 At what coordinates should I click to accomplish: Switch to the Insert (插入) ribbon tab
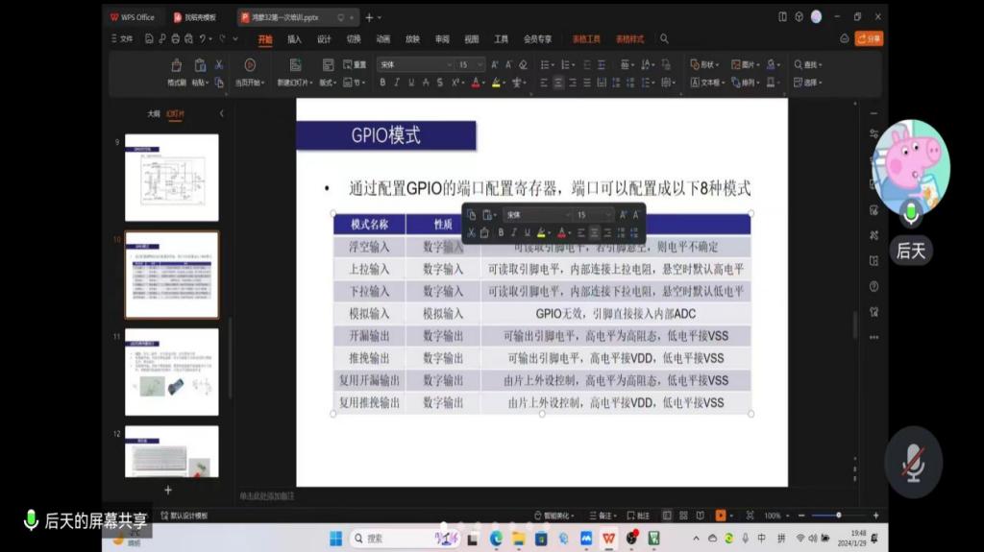[x=294, y=39]
